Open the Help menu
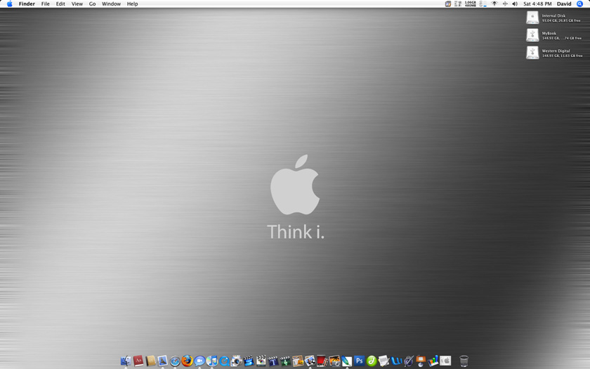 click(133, 4)
